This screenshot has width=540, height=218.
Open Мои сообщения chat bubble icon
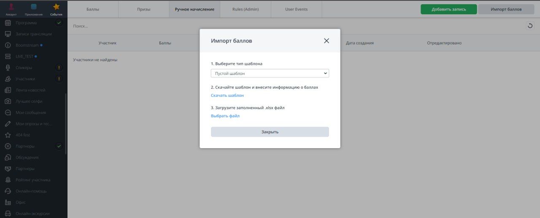click(x=8, y=112)
